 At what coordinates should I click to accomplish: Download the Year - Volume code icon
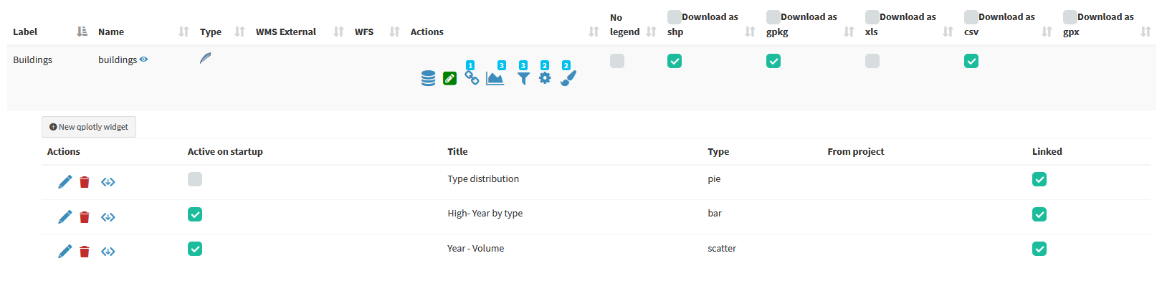(x=108, y=252)
